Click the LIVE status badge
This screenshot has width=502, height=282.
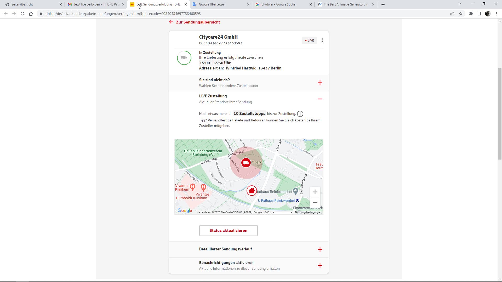coord(310,40)
